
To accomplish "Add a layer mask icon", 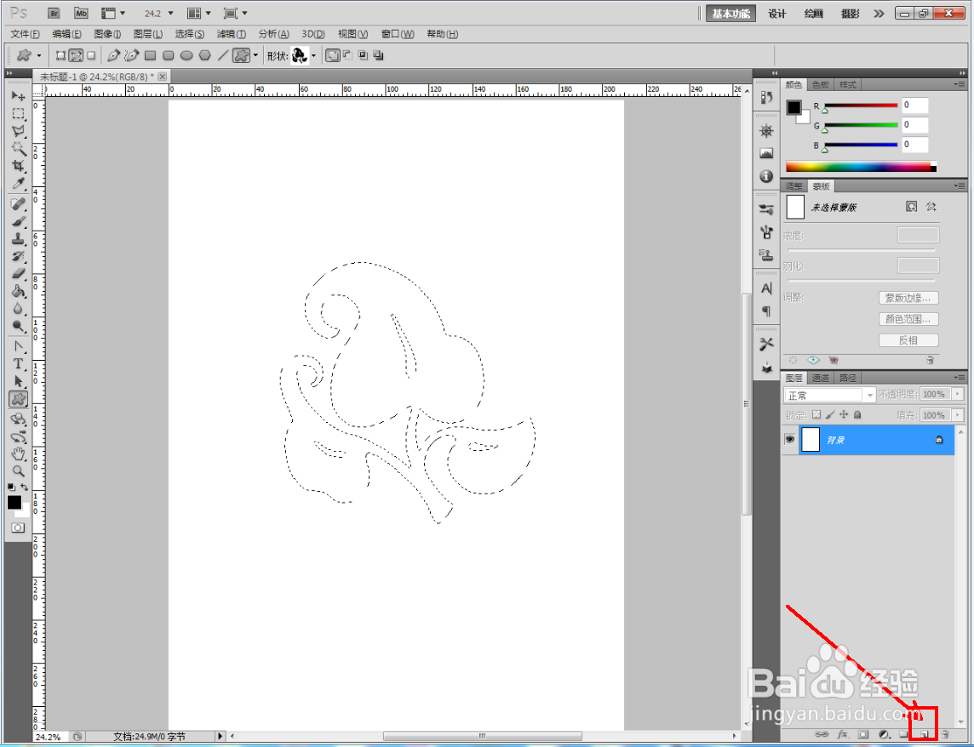I will pyautogui.click(x=863, y=734).
